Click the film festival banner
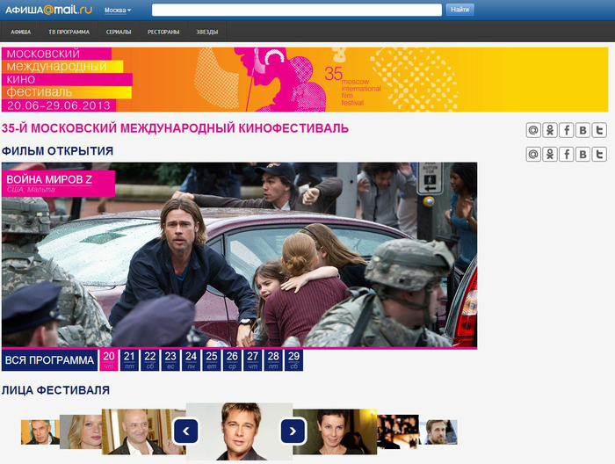 305,80
